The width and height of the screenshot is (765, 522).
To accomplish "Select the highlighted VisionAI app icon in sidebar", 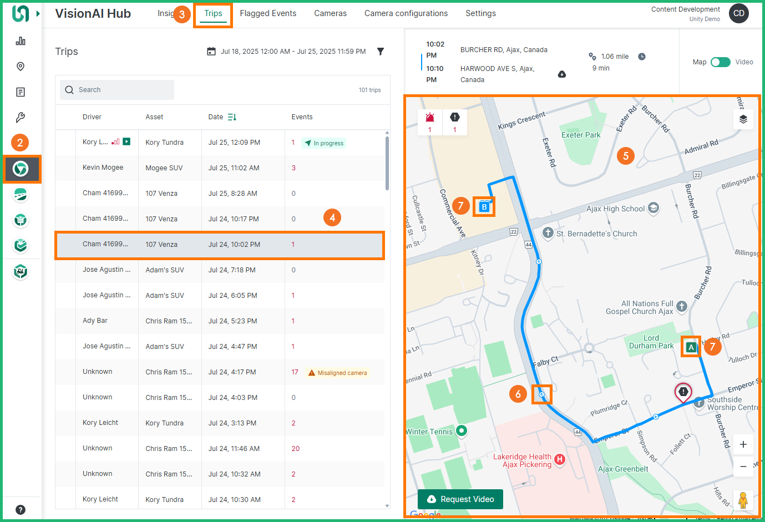I will tap(21, 169).
